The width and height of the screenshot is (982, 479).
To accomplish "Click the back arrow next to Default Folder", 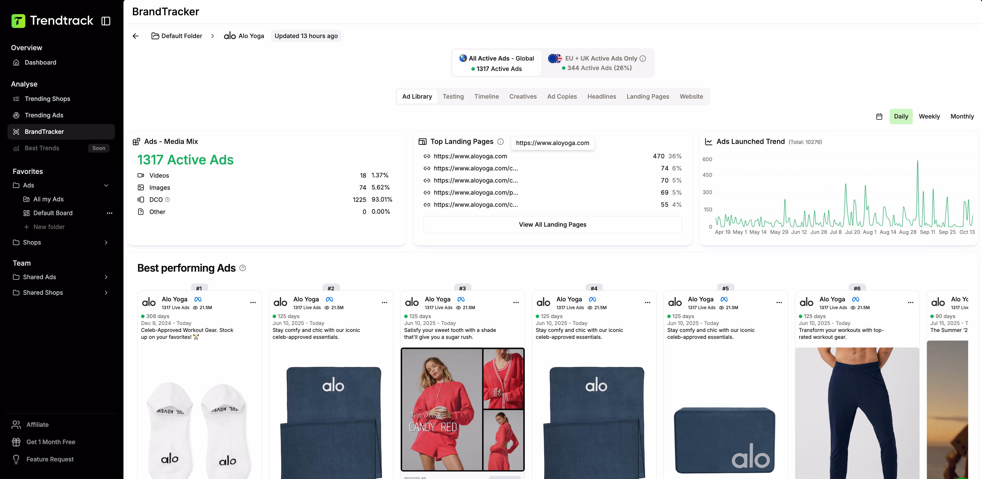I will coord(136,35).
